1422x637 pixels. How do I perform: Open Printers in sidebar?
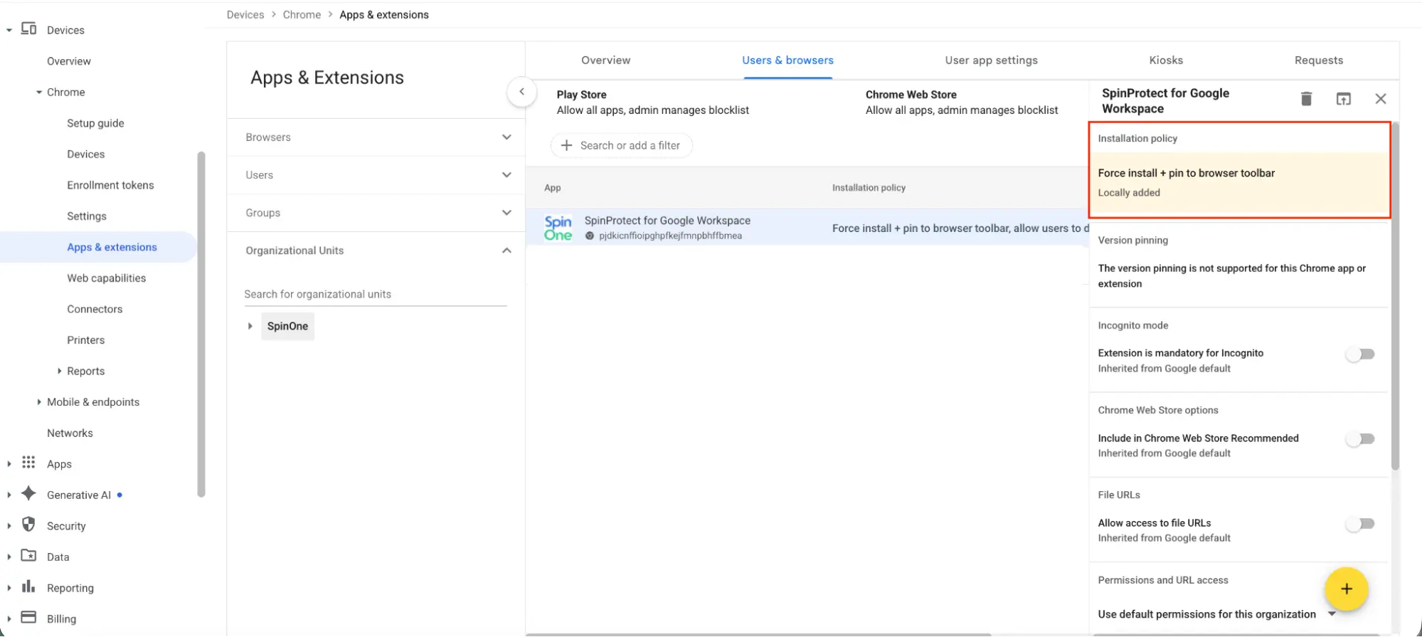(x=85, y=340)
